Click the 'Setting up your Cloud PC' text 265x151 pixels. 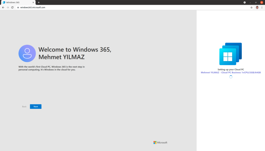(x=231, y=69)
